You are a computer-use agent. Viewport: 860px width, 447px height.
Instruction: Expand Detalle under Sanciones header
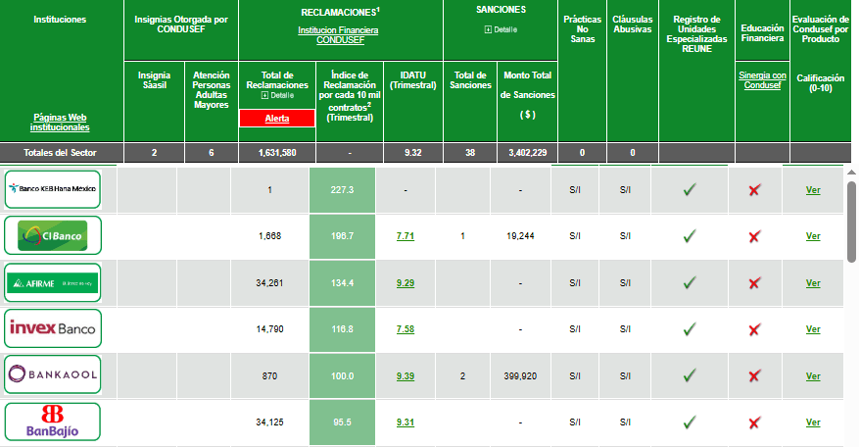pyautogui.click(x=501, y=29)
